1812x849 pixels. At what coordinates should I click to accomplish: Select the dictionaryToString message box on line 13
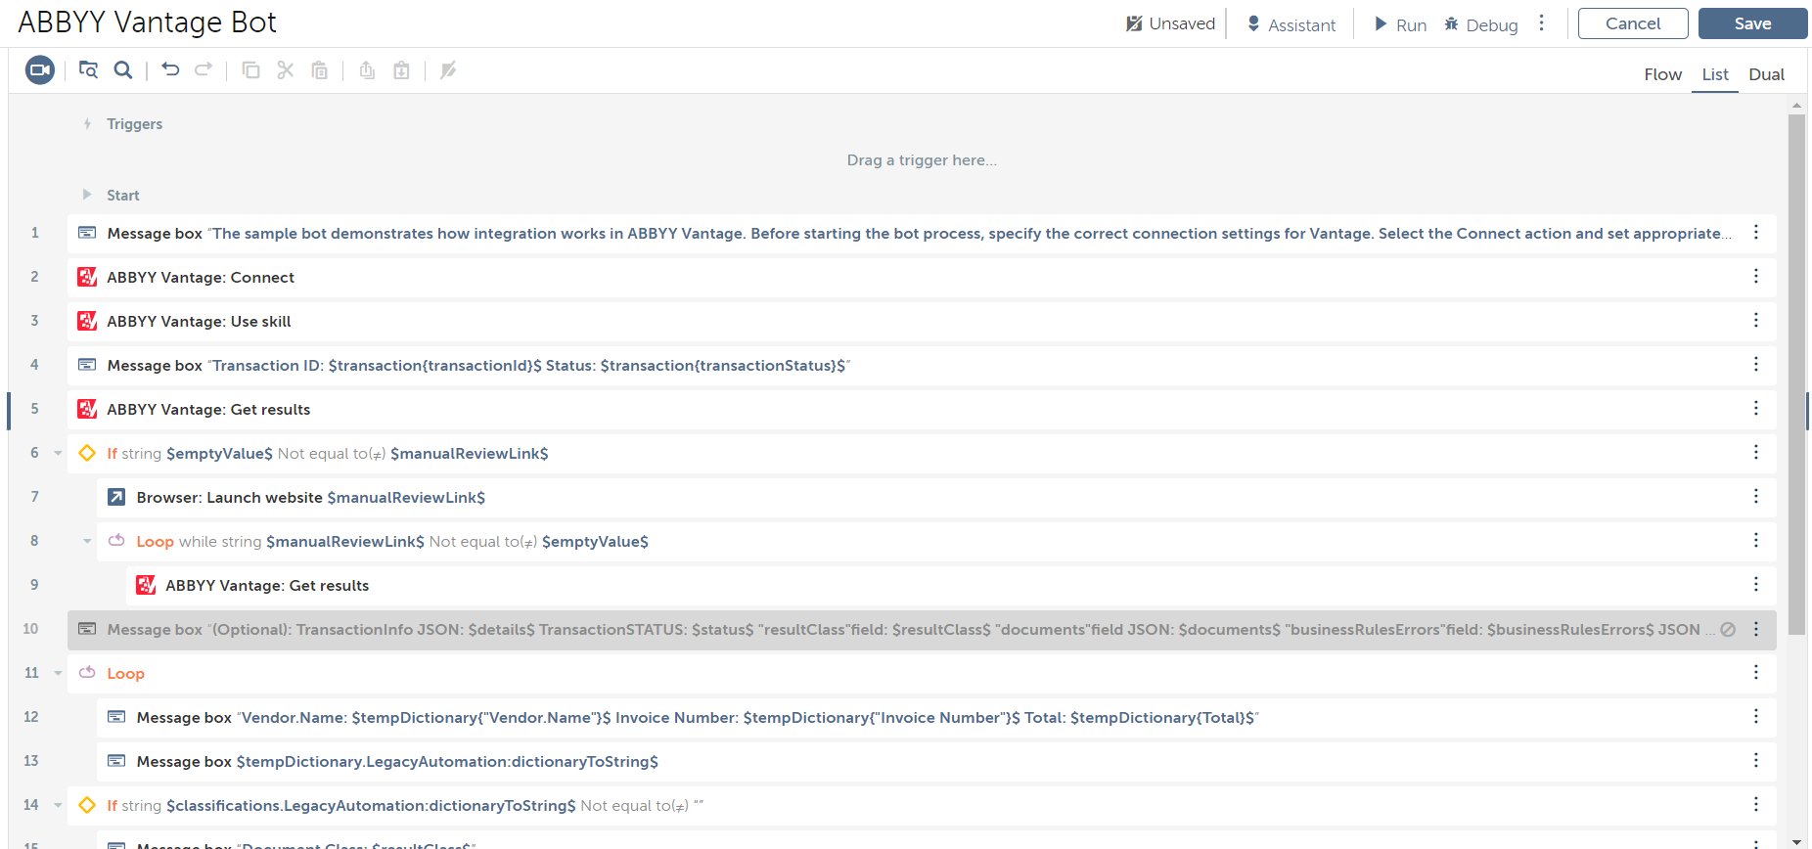click(x=936, y=761)
